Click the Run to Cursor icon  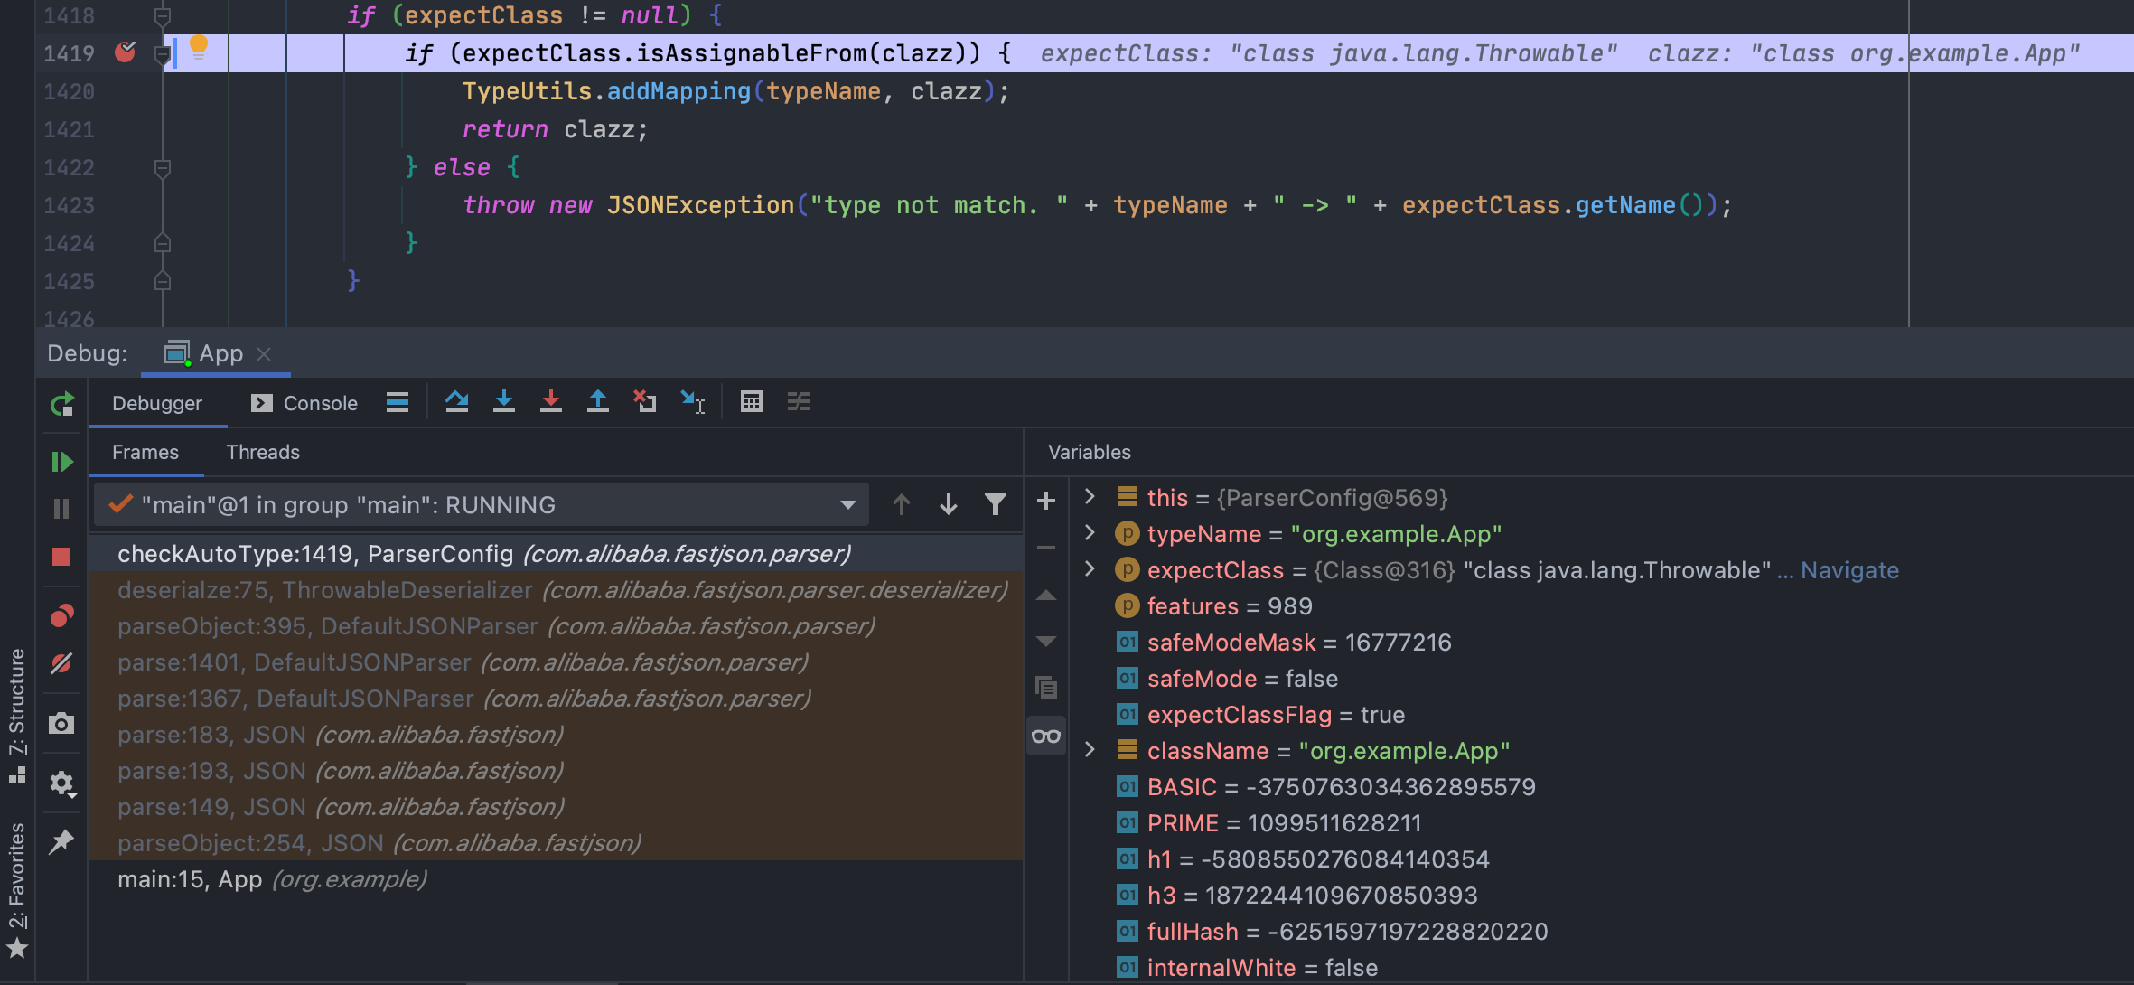pos(692,402)
